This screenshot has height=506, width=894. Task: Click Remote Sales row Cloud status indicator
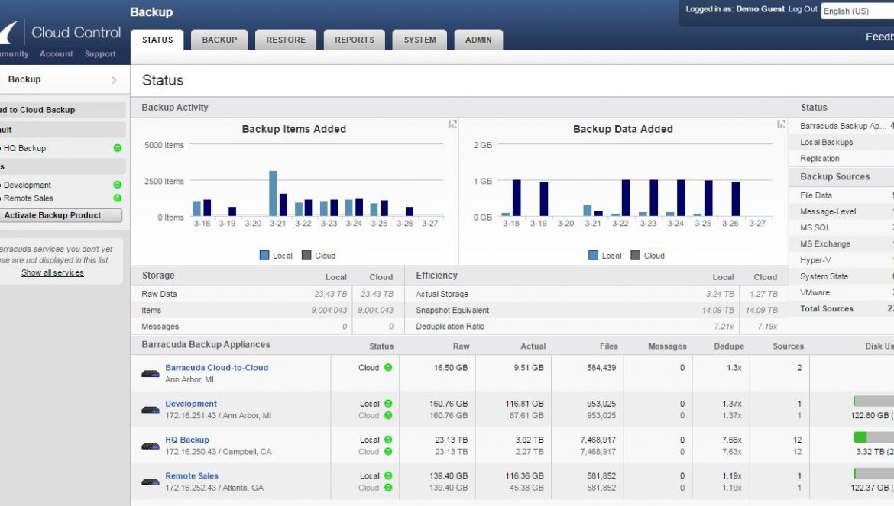(x=388, y=488)
